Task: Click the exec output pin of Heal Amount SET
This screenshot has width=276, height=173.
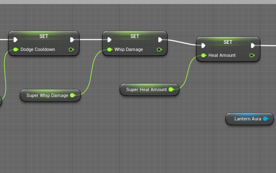Action: (253, 46)
